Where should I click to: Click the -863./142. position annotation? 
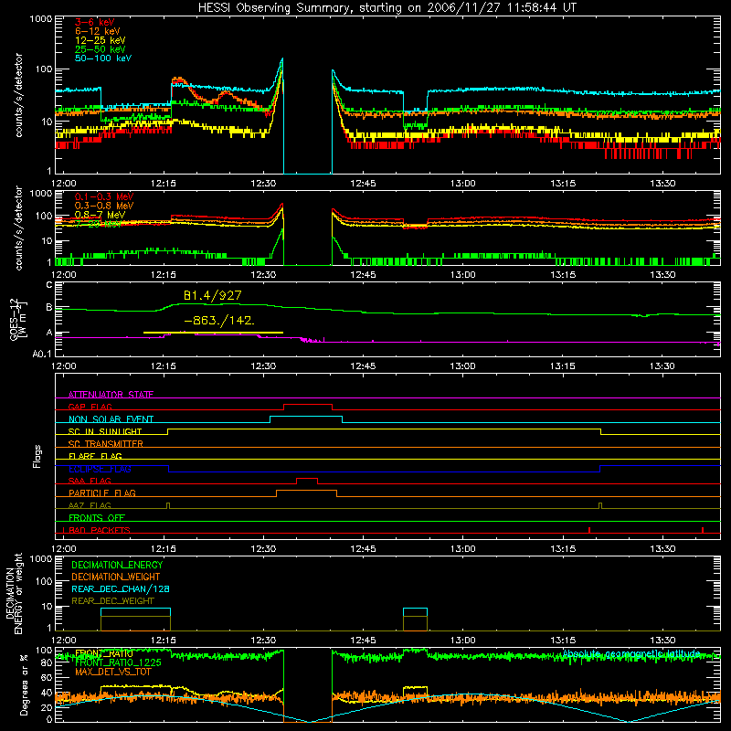click(x=219, y=321)
